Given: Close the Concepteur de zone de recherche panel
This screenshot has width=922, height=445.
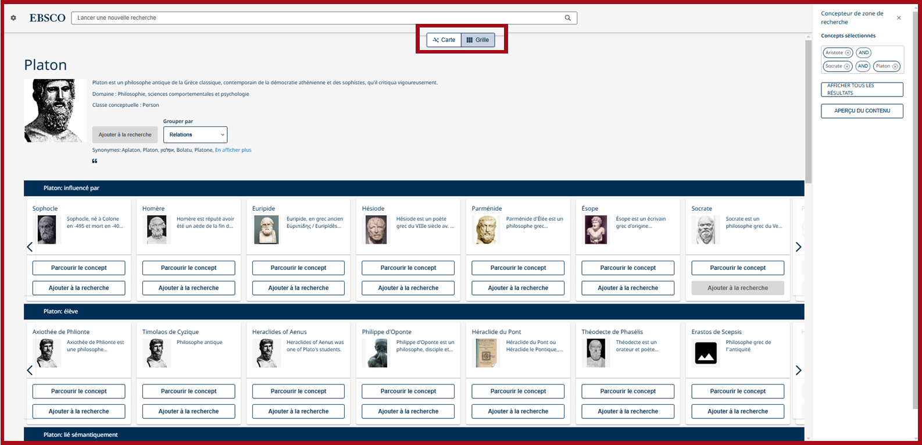Looking at the screenshot, I should point(899,18).
